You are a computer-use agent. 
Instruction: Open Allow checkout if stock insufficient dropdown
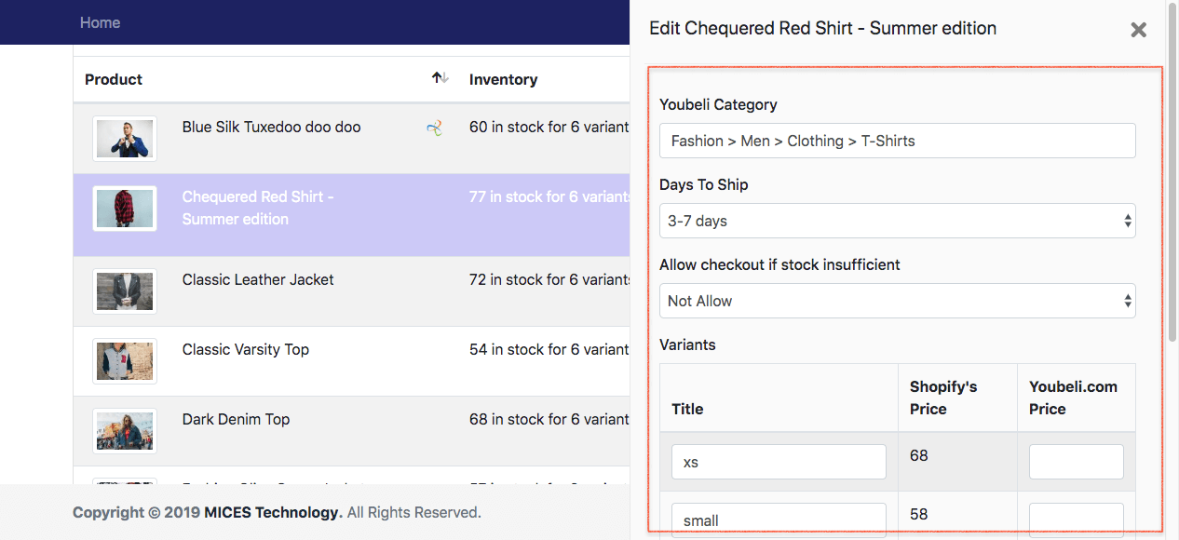coord(897,301)
